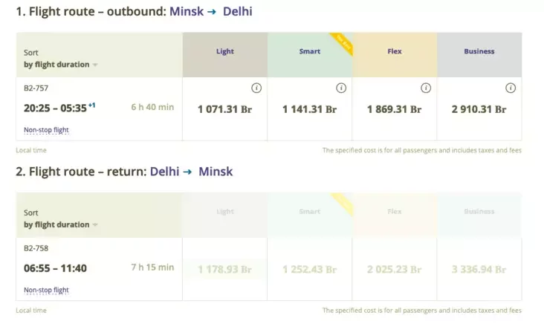The height and width of the screenshot is (324, 544).
Task: Pick return Flex fare 2 025.23 Br
Action: [394, 270]
